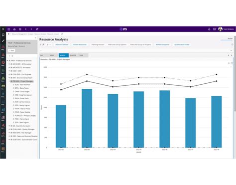Open the bookmark icon in the left sidebar
The width and height of the screenshot is (236, 185).
point(3,35)
